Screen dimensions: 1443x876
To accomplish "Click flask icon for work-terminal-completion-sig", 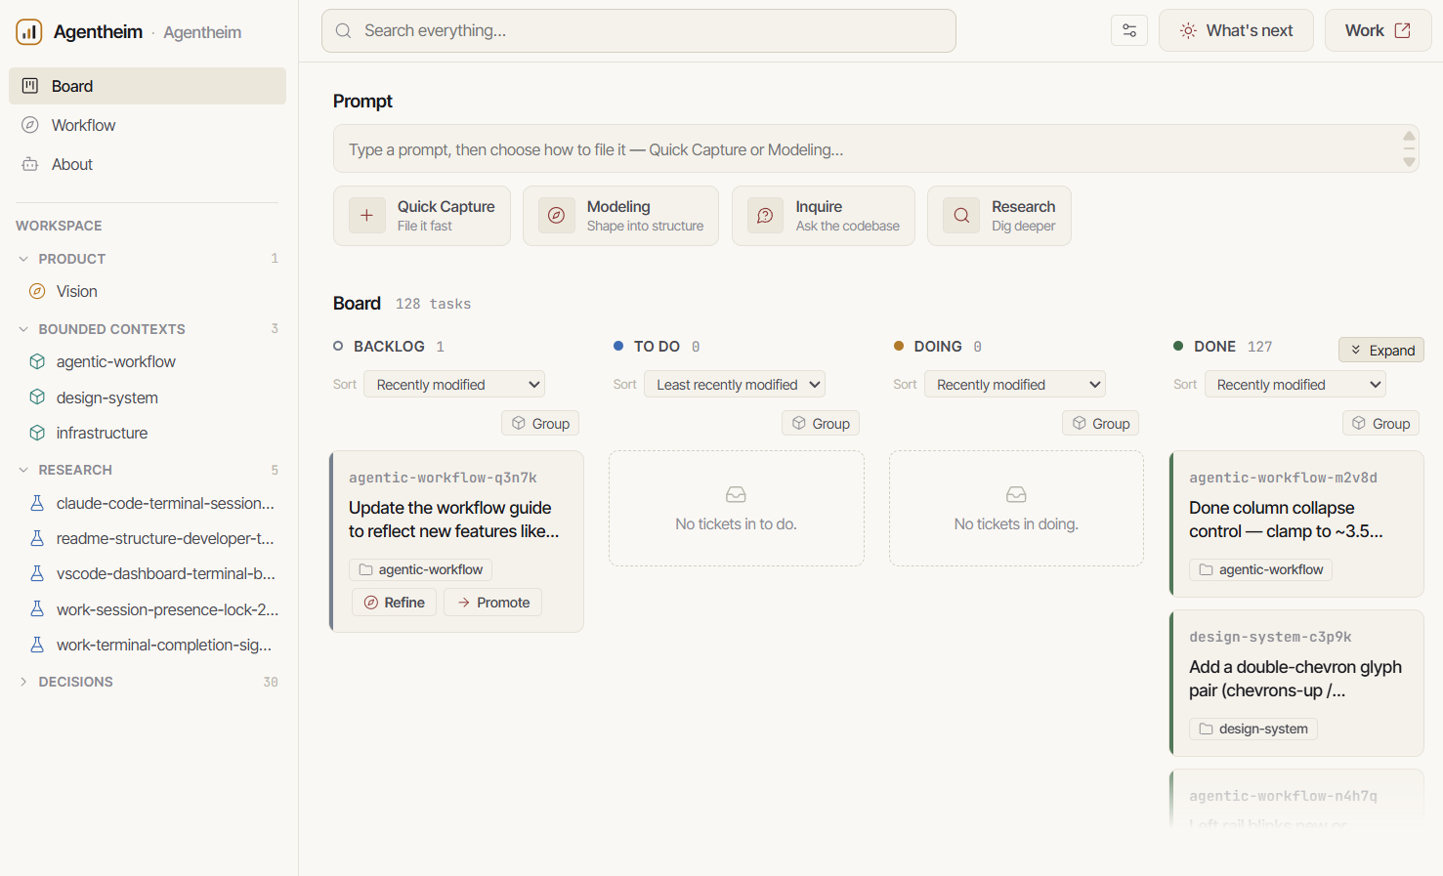I will coord(37,645).
